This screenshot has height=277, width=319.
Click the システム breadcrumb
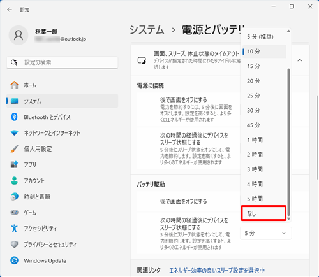(x=147, y=30)
